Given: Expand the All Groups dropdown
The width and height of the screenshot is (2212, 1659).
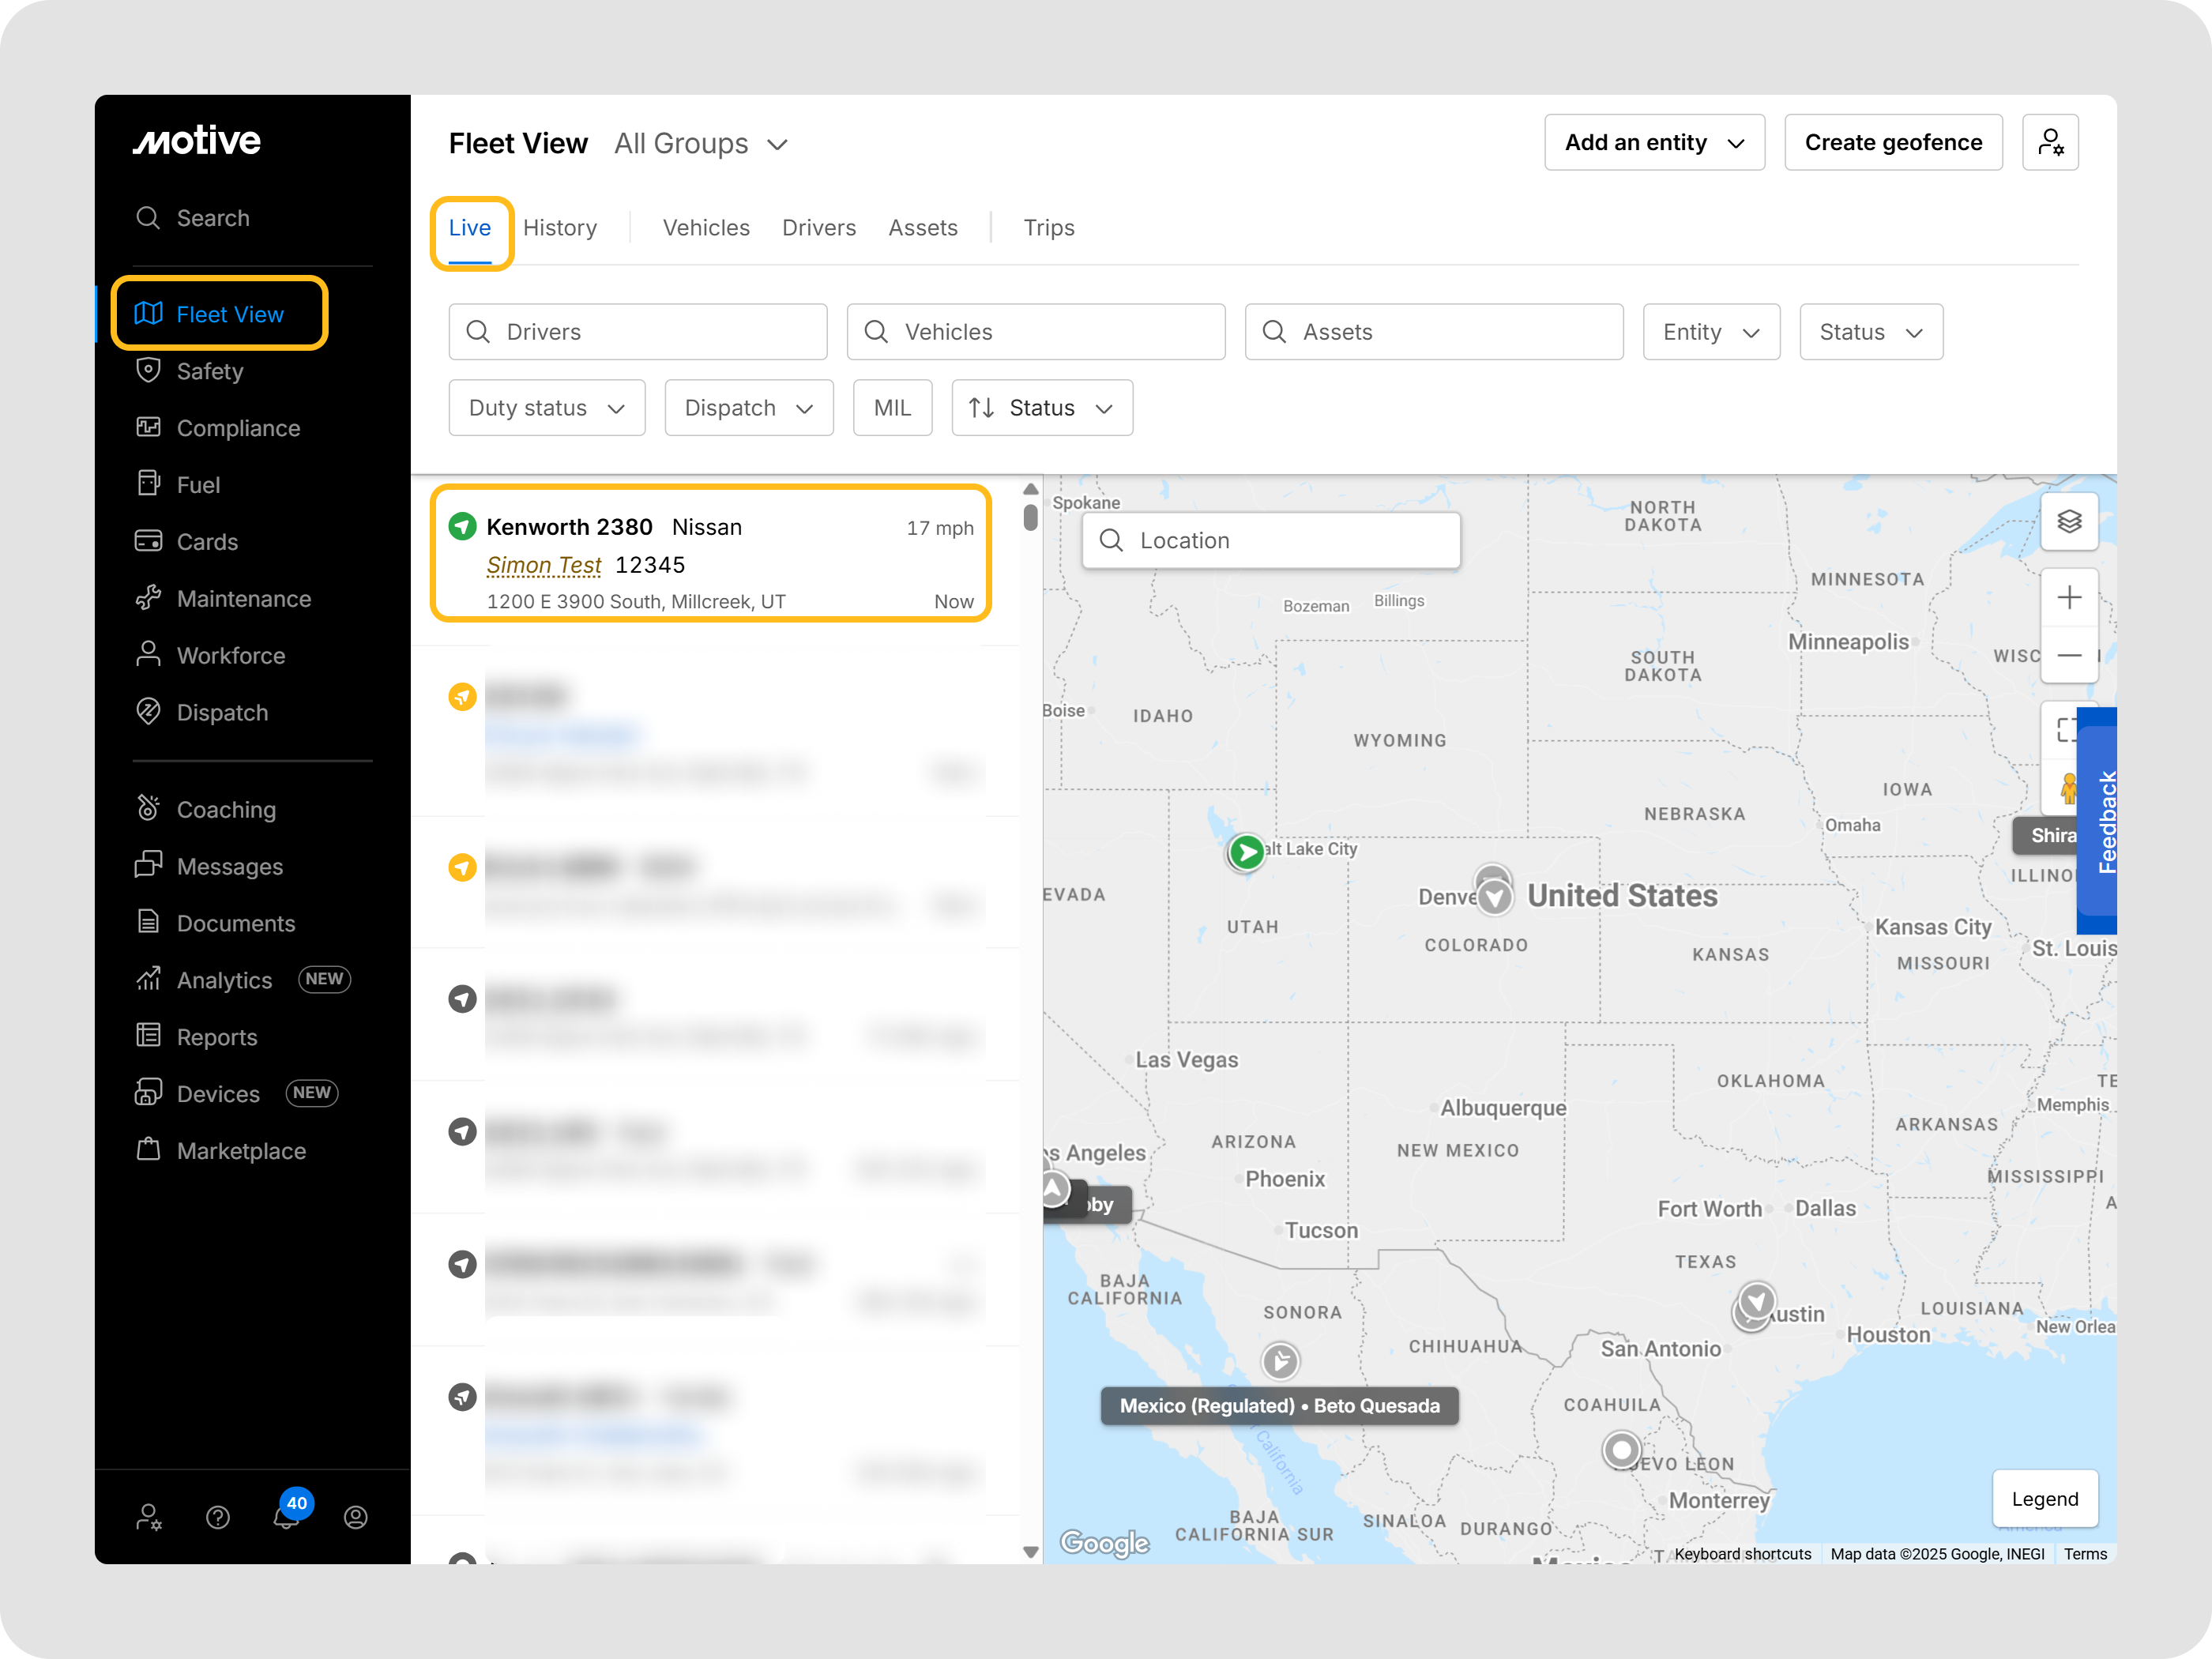Looking at the screenshot, I should click(701, 144).
